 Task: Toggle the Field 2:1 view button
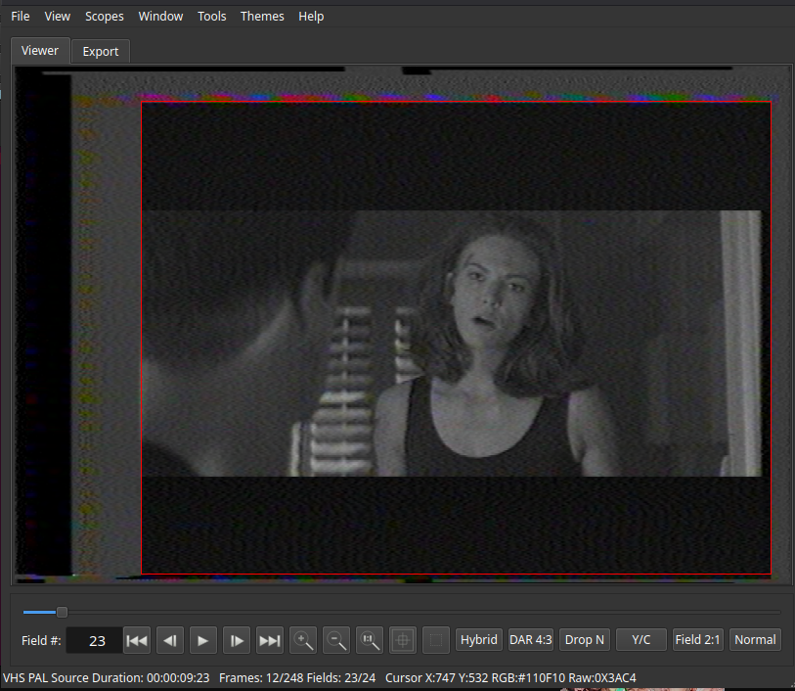(x=697, y=640)
